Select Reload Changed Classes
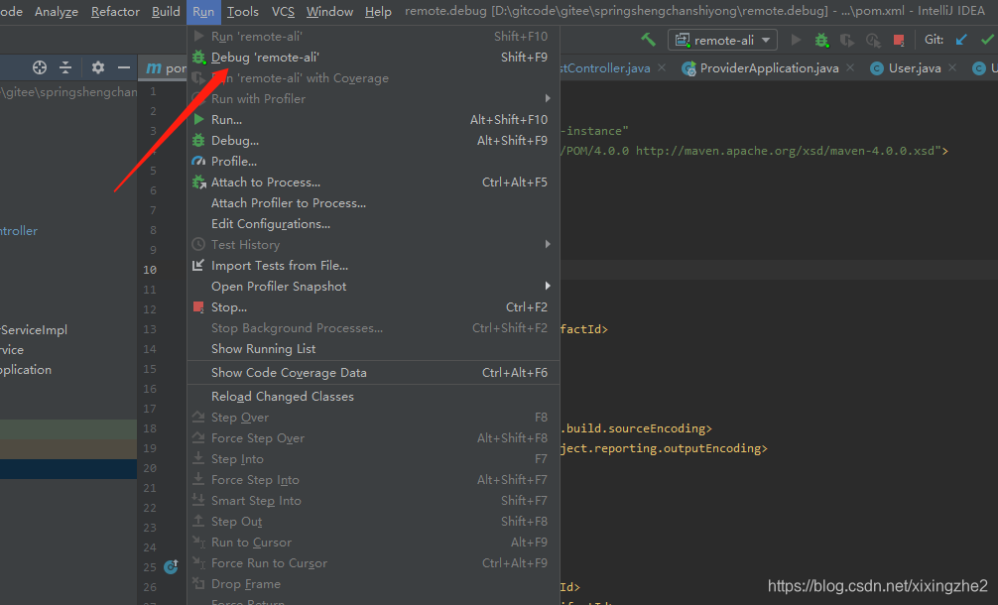Viewport: 998px width, 605px height. click(374, 397)
